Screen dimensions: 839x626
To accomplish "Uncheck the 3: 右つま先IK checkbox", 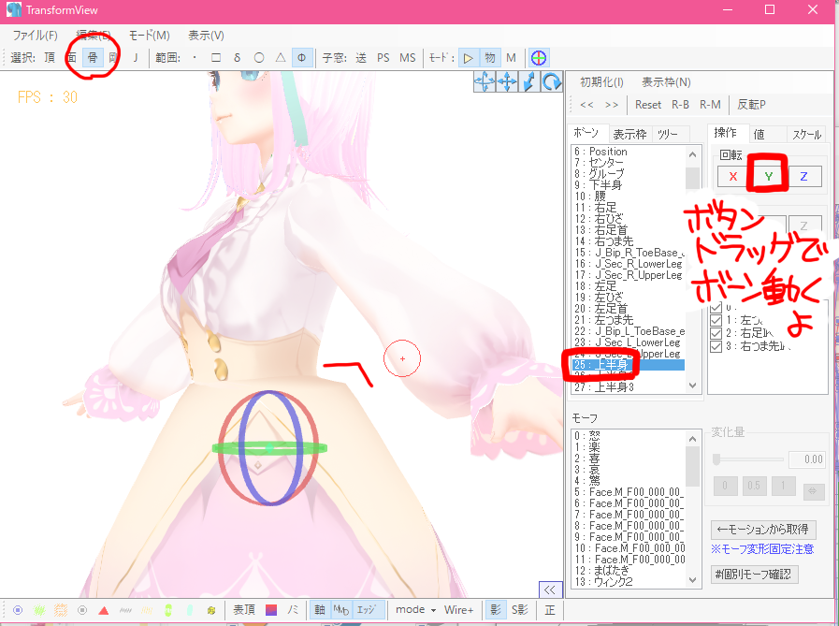I will coord(716,346).
